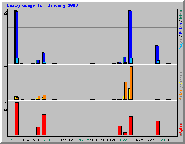
Task: Select the blue Files bar for day 22
Action: 125,60
